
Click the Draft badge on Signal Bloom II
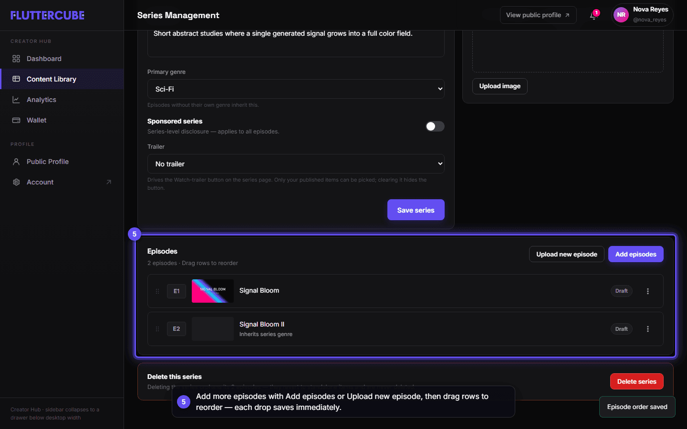pyautogui.click(x=622, y=329)
